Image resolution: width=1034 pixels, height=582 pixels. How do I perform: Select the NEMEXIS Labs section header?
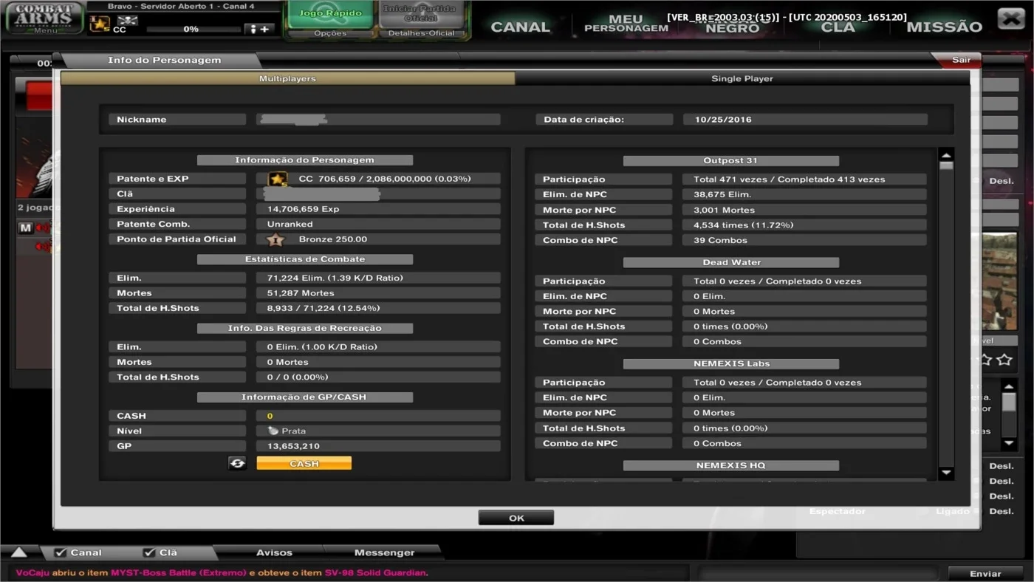point(730,363)
